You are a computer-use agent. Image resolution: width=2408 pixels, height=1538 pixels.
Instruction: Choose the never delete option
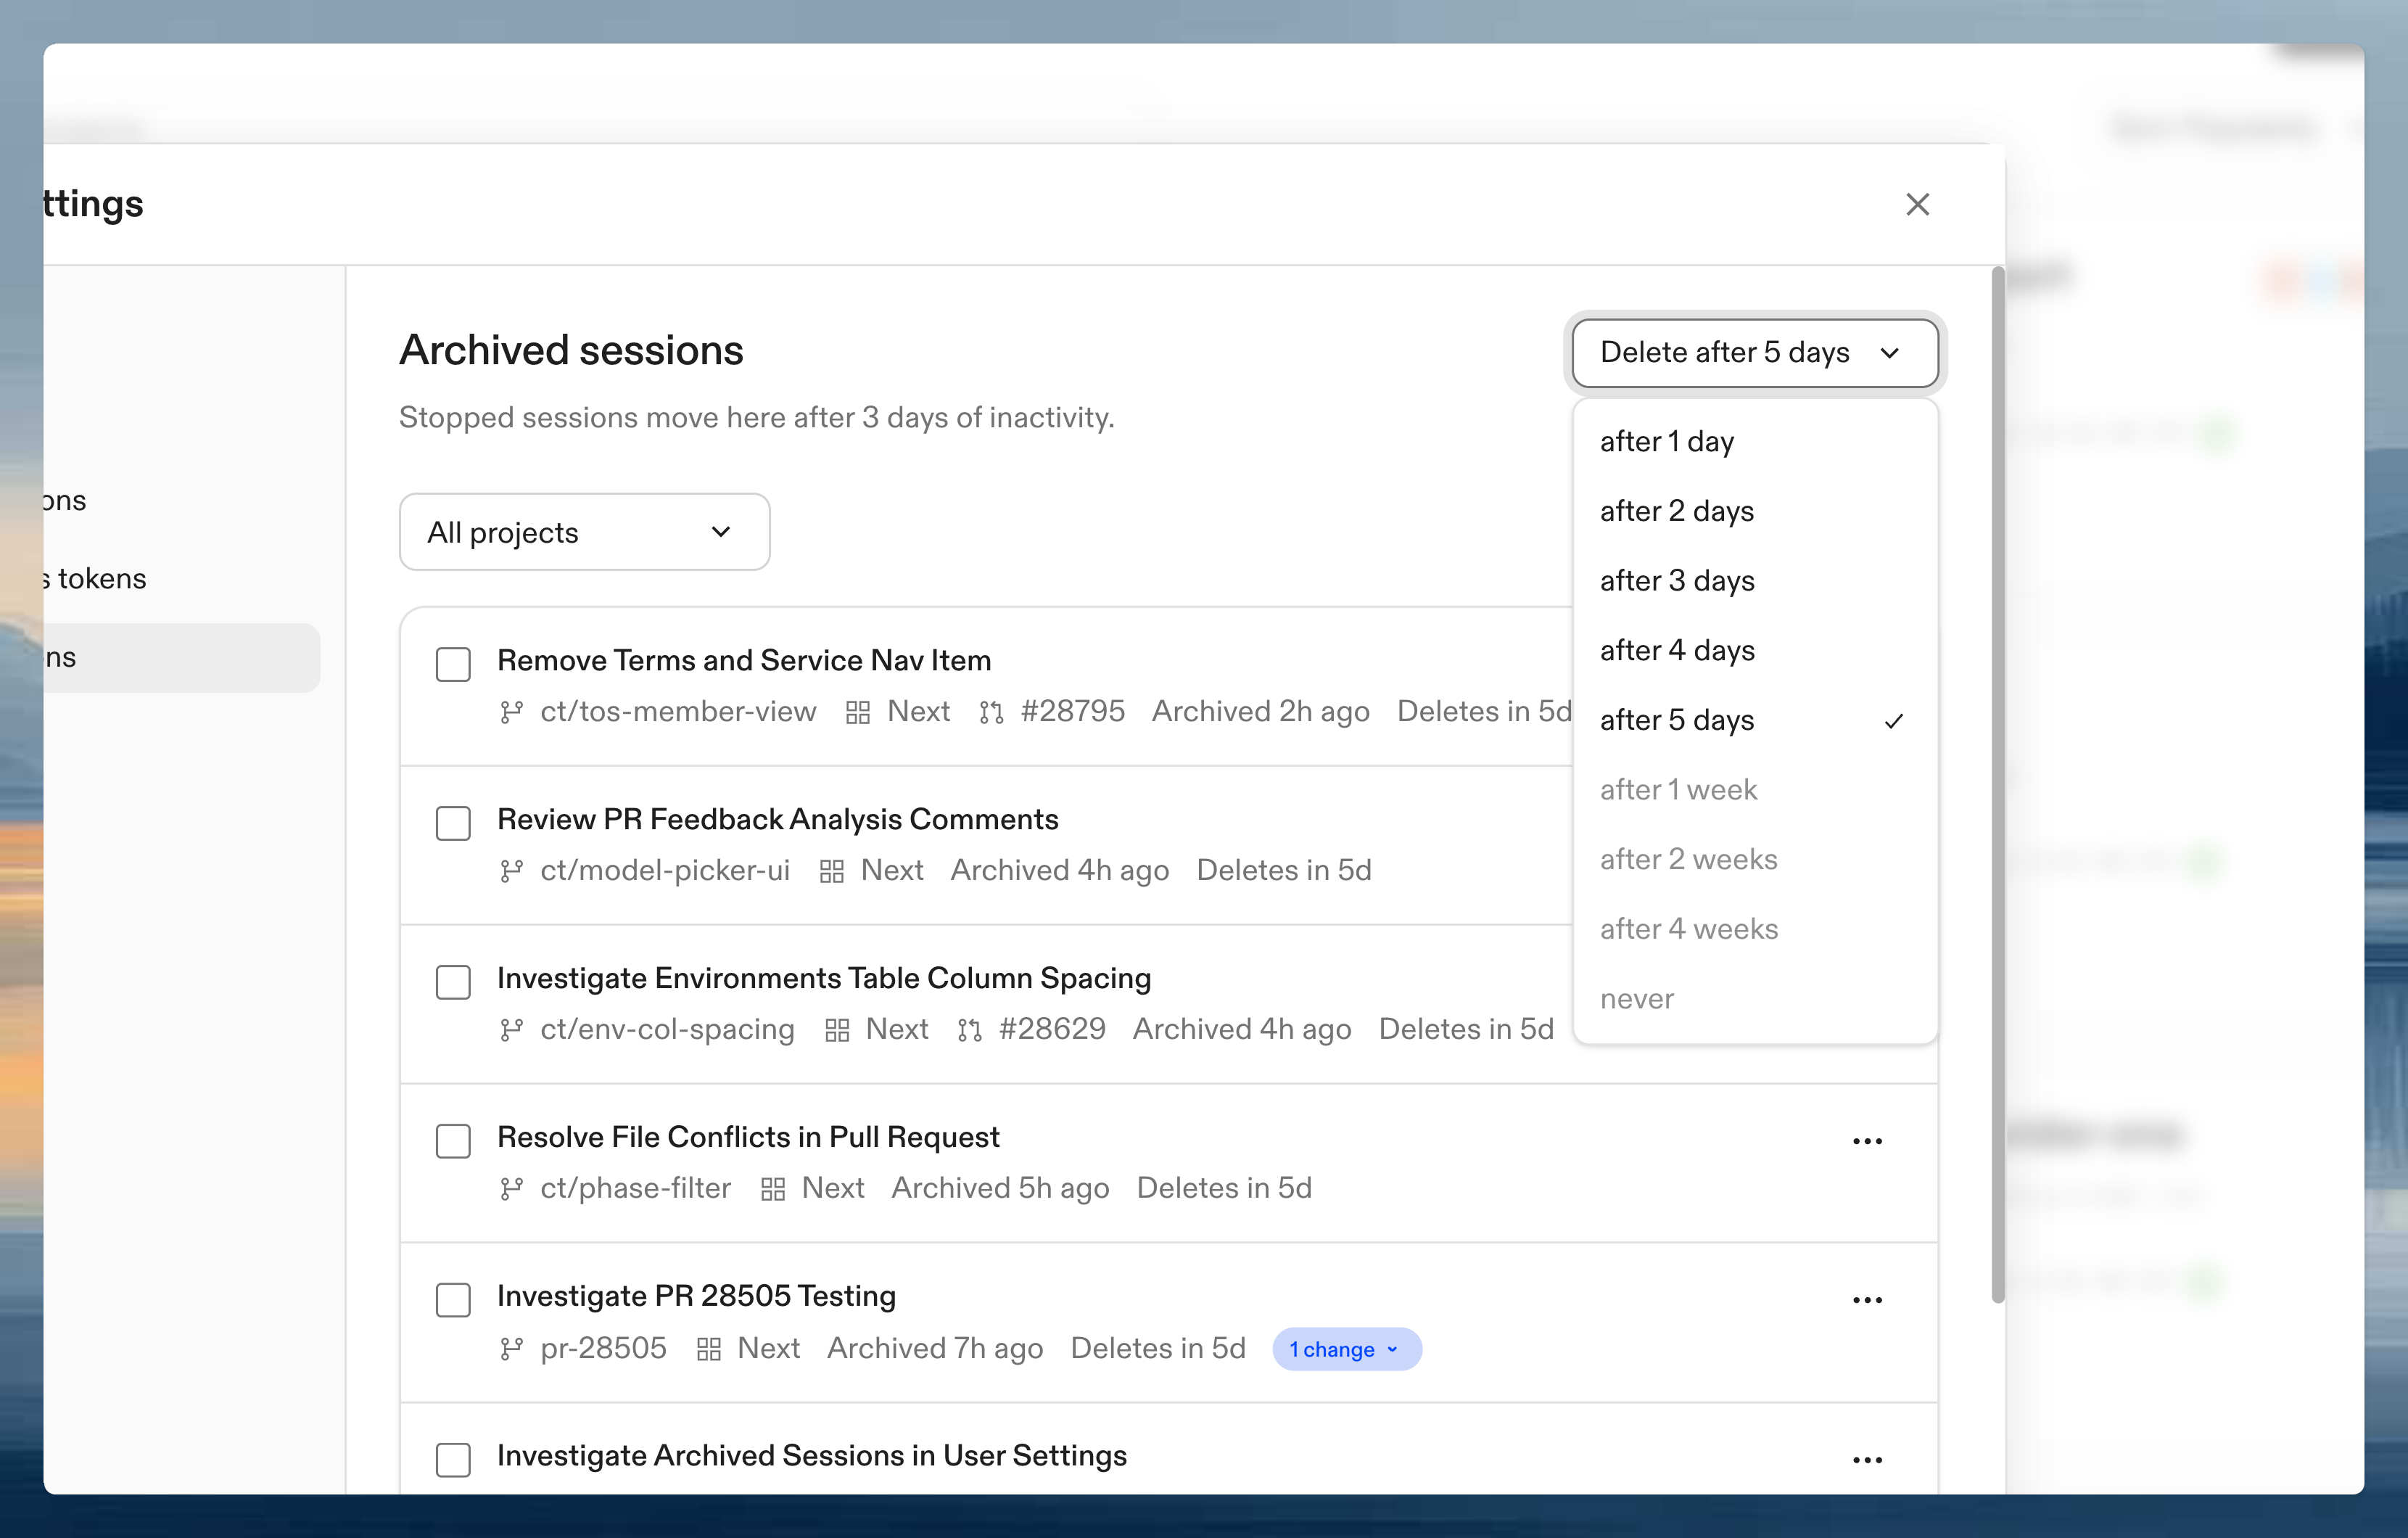[1754, 999]
